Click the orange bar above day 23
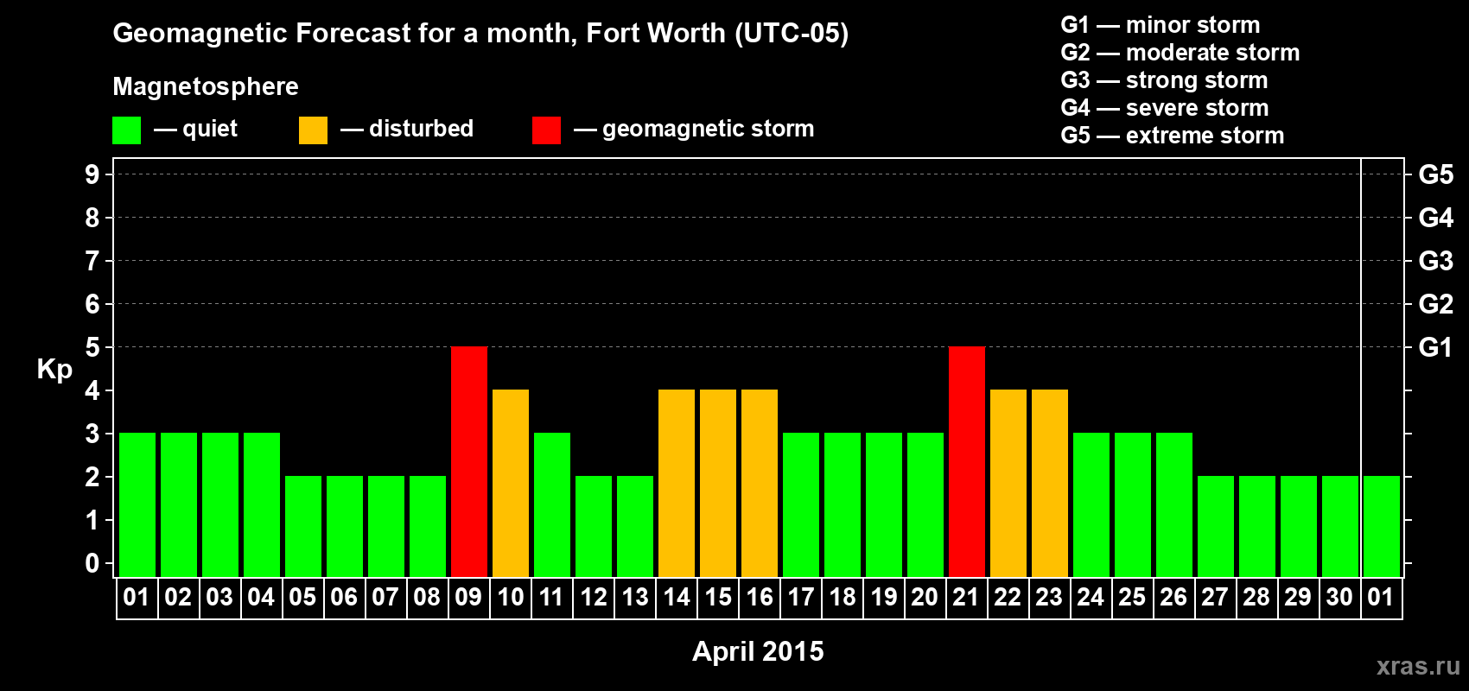Image resolution: width=1469 pixels, height=691 pixels. (1050, 484)
